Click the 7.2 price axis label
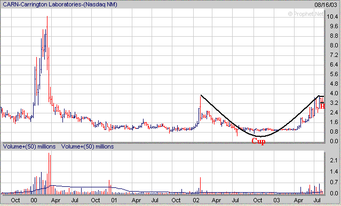This screenshot has width=341, height=206. click(334, 55)
